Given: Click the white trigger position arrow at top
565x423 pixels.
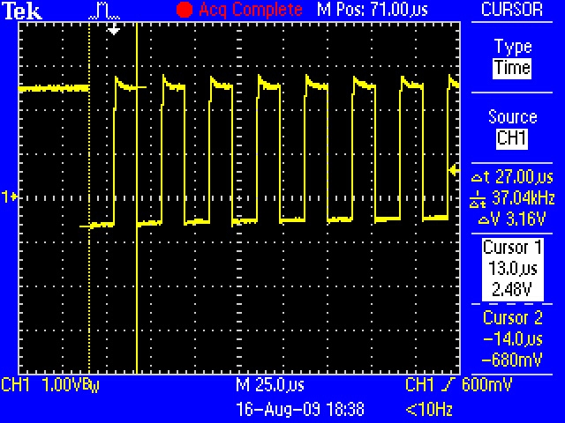Looking at the screenshot, I should pyautogui.click(x=113, y=29).
